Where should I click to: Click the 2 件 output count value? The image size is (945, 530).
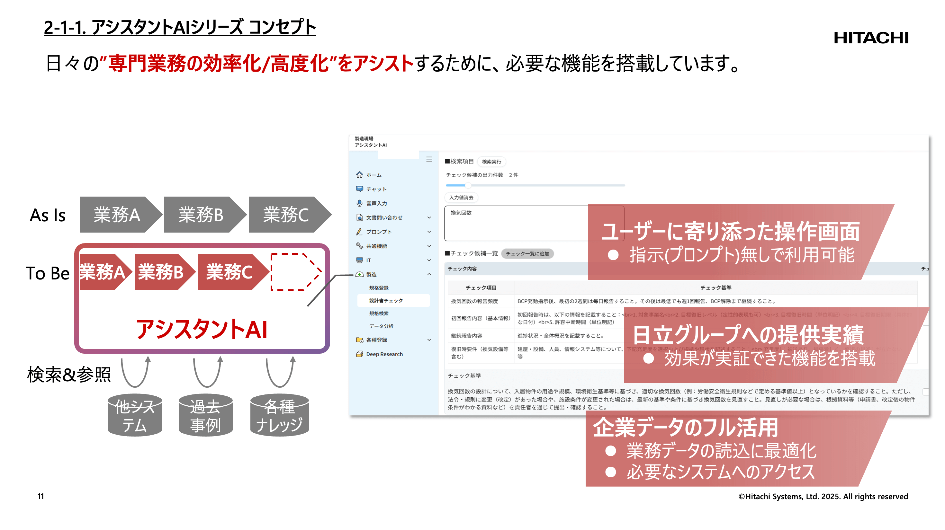click(513, 175)
